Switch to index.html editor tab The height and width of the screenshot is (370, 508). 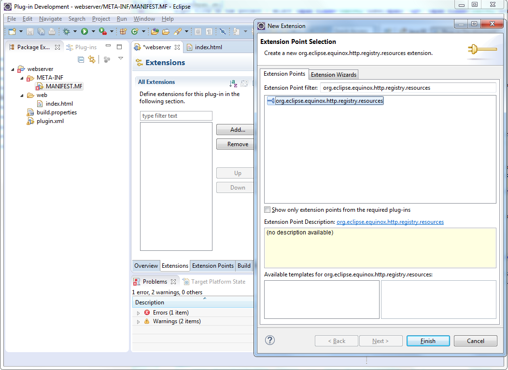(208, 47)
